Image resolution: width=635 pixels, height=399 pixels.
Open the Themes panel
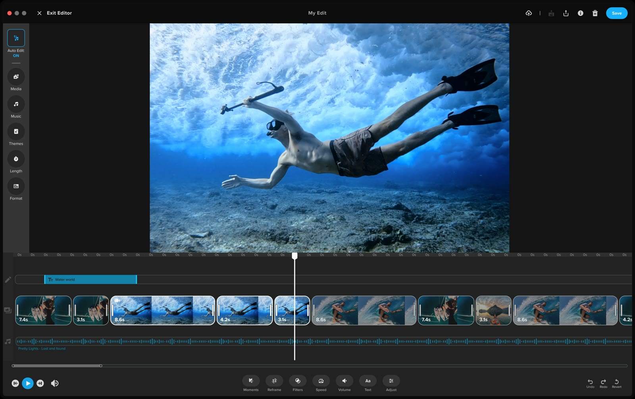click(x=16, y=131)
